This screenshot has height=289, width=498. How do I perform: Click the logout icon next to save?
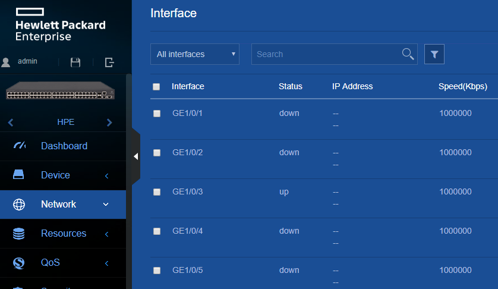(109, 62)
